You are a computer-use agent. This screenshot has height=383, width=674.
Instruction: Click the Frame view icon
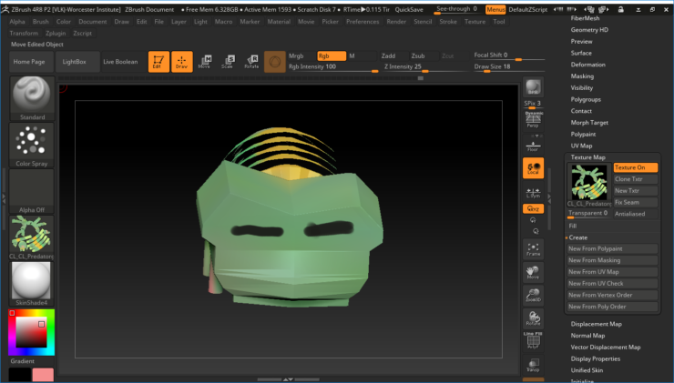coord(533,248)
